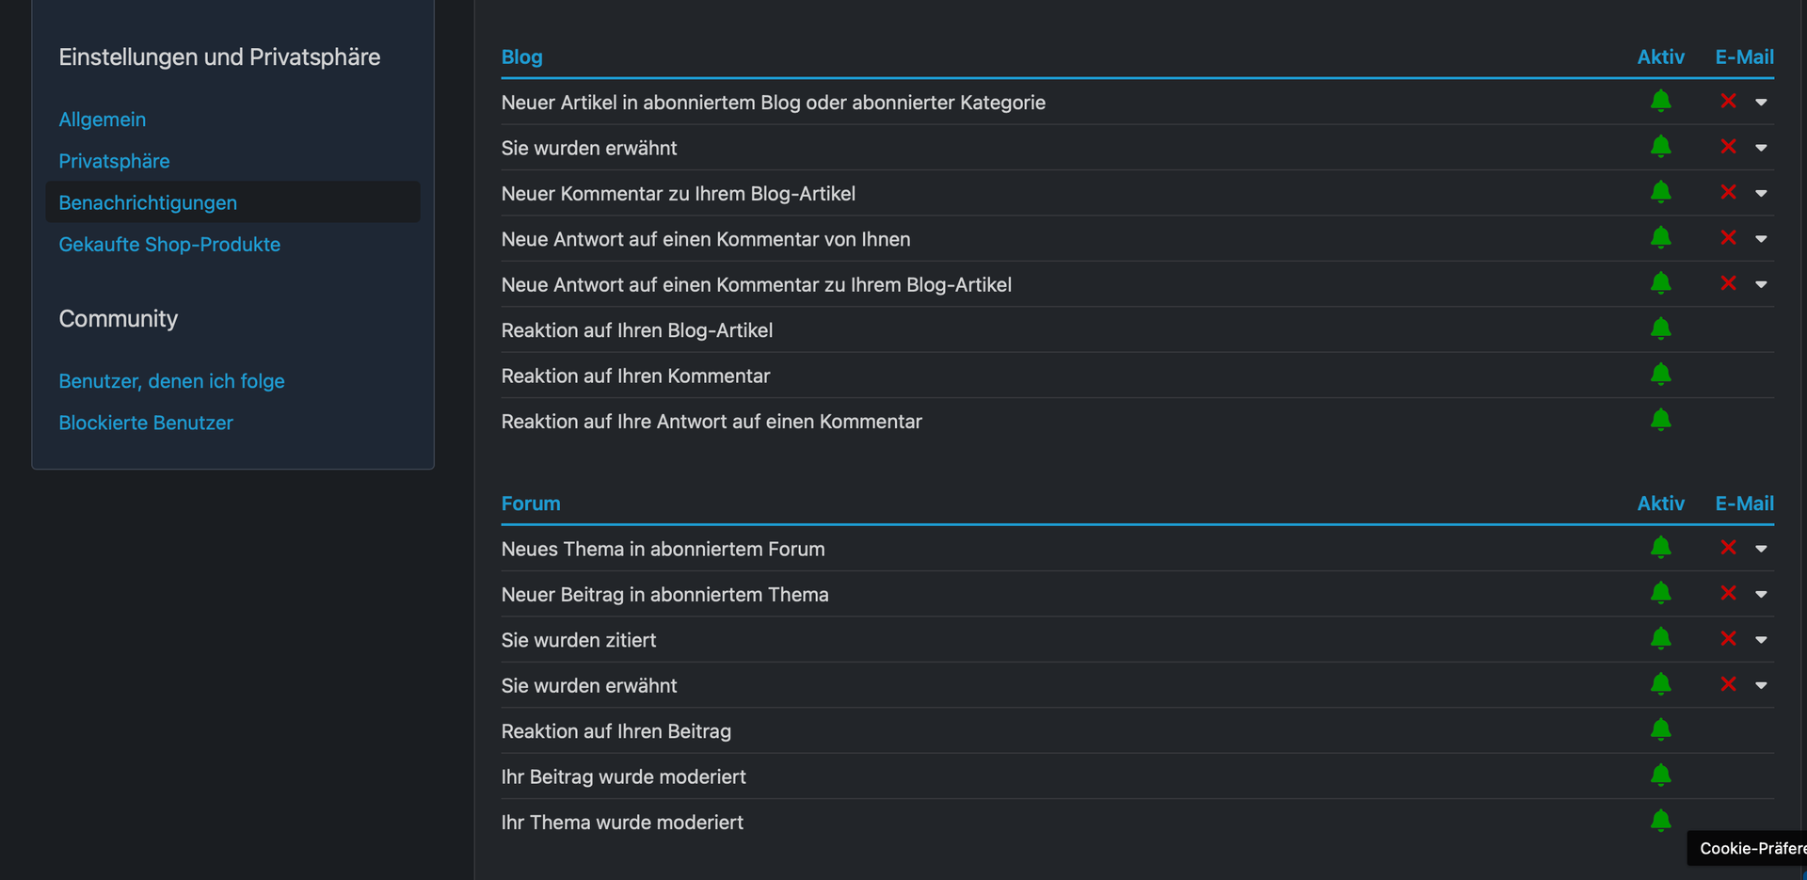Expand email dropdown for 'Sie wurden zitiert'
1807x880 pixels.
pos(1761,640)
